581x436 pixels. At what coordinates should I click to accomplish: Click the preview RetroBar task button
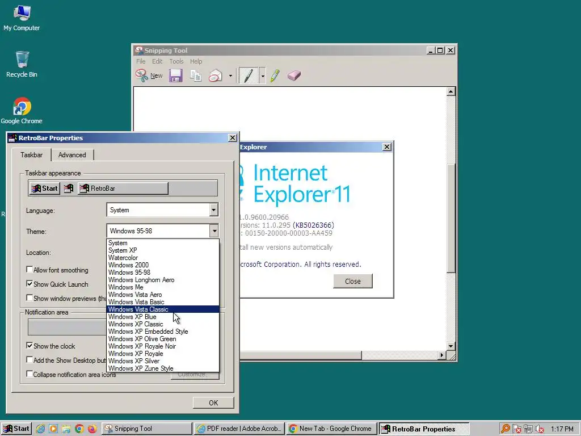pos(123,188)
